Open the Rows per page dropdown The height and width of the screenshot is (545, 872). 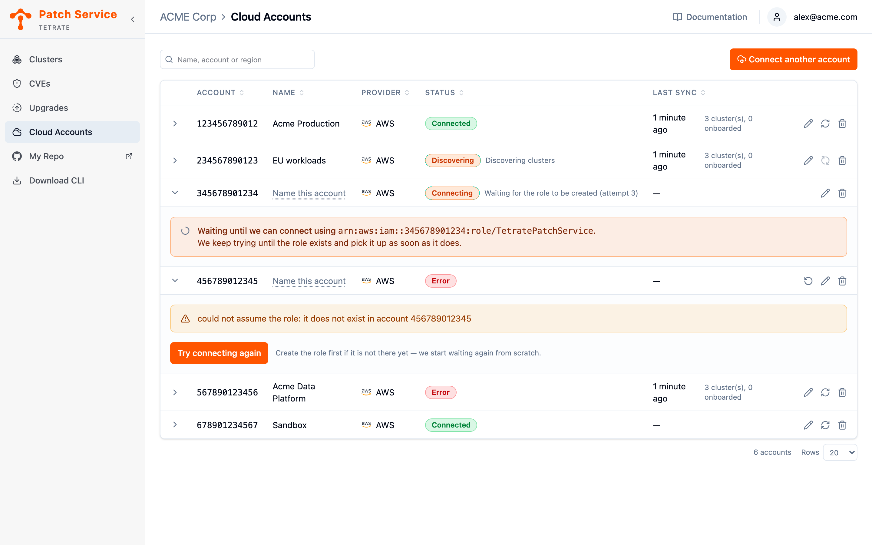pos(840,452)
